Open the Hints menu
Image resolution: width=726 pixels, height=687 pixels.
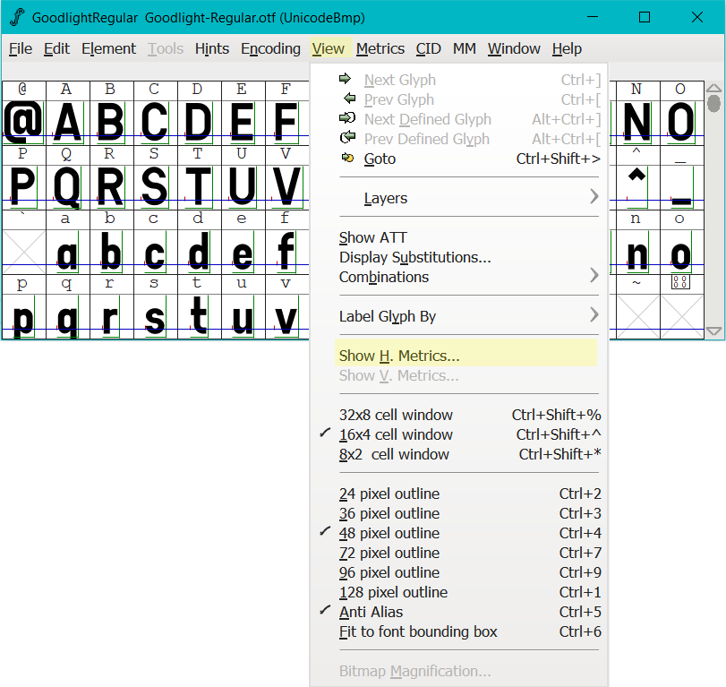pos(212,48)
